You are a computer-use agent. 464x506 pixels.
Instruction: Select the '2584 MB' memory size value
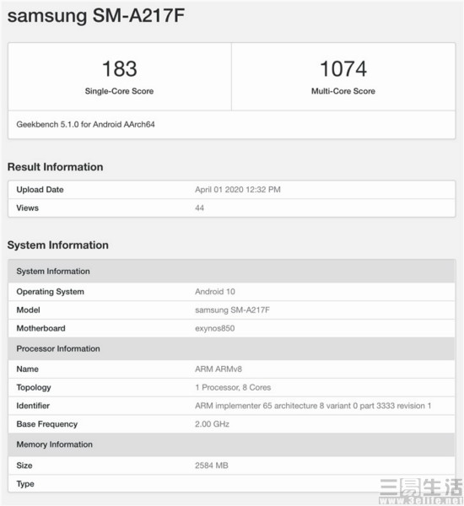tap(212, 466)
